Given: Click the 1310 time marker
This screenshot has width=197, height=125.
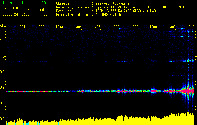Looking at the screenshot, I should click(x=191, y=27).
